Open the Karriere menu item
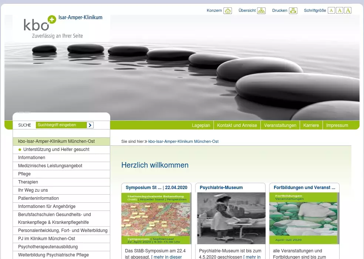Image resolution: width=364 pixels, height=259 pixels. pyautogui.click(x=311, y=125)
